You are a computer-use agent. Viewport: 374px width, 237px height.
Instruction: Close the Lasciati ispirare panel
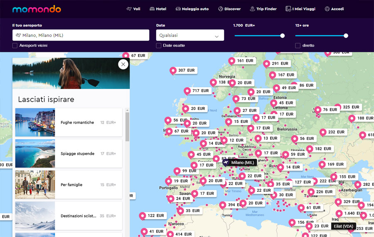coord(123,64)
